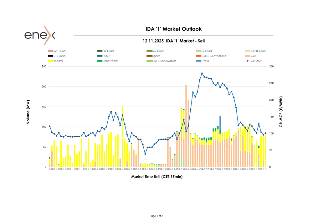Click the PUMP legend swatch

100,56
